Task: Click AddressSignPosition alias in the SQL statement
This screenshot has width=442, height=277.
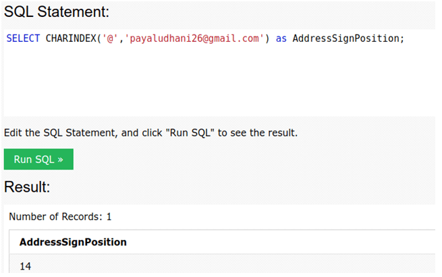Action: (346, 39)
